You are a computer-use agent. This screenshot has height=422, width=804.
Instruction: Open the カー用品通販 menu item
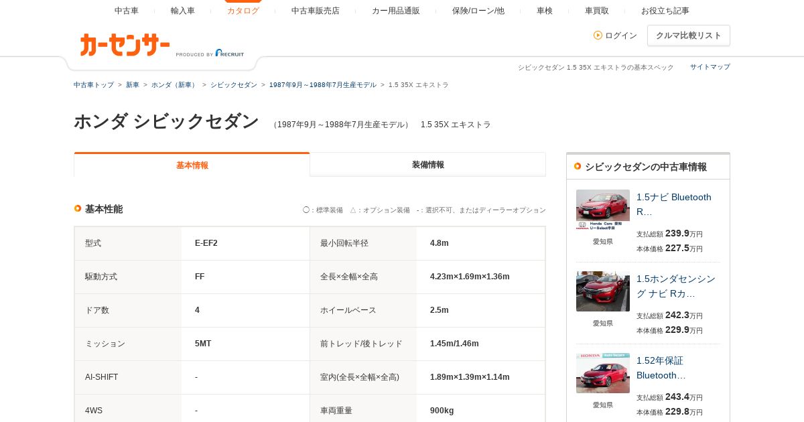click(x=396, y=11)
